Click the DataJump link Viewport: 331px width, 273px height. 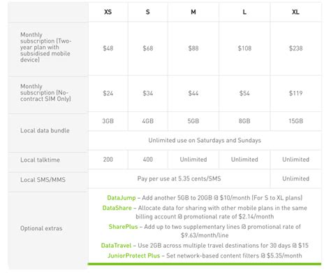122,198
